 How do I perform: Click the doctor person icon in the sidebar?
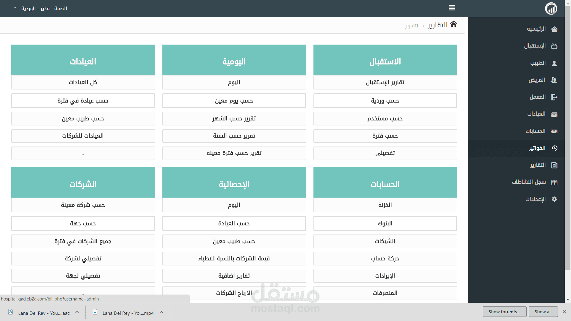click(554, 63)
